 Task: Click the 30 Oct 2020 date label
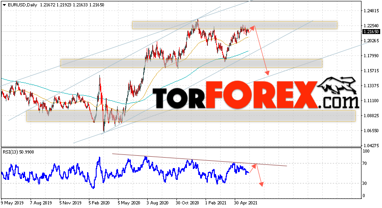pyautogui.click(x=187, y=203)
